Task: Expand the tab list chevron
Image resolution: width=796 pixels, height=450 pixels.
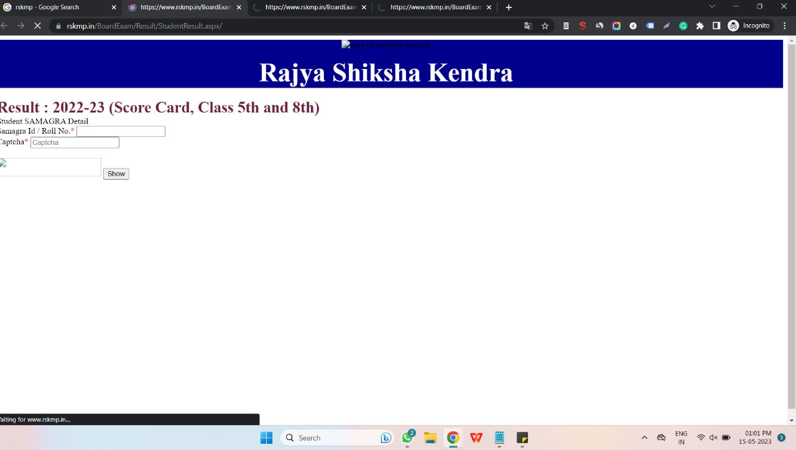Action: [711, 7]
